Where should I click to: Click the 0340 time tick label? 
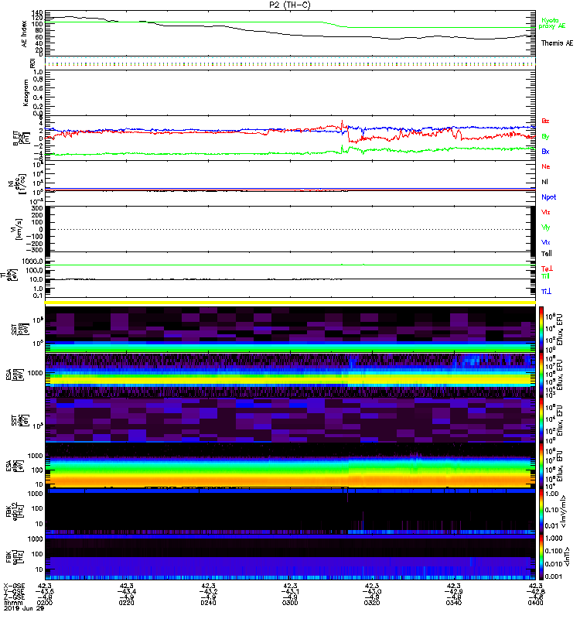pyautogui.click(x=454, y=603)
